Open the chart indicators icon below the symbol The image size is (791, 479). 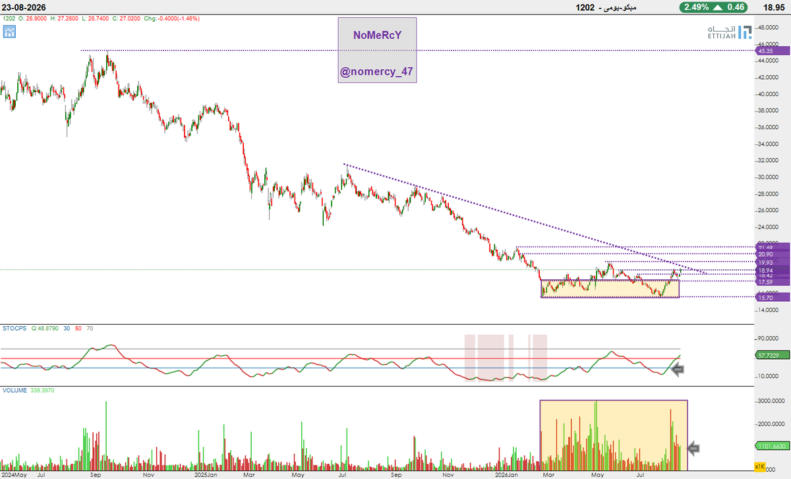click(9, 30)
